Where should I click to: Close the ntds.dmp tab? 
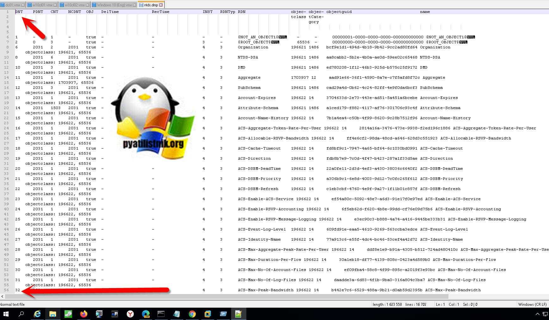click(x=161, y=5)
